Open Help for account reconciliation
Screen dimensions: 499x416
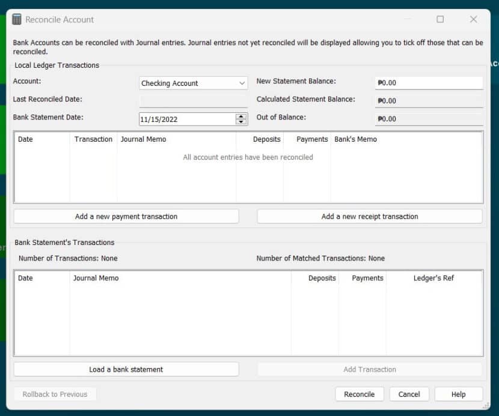point(458,394)
